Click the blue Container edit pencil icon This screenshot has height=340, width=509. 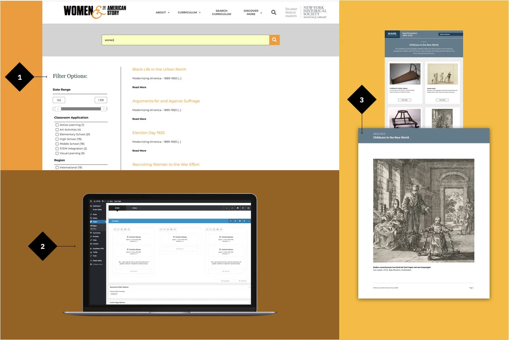[x=231, y=221]
